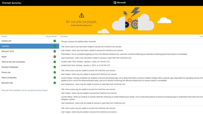Image resolution: width=203 pixels, height=114 pixels.
Task: Click the 'Current Status: While we continue' text
Action: pos(132,98)
